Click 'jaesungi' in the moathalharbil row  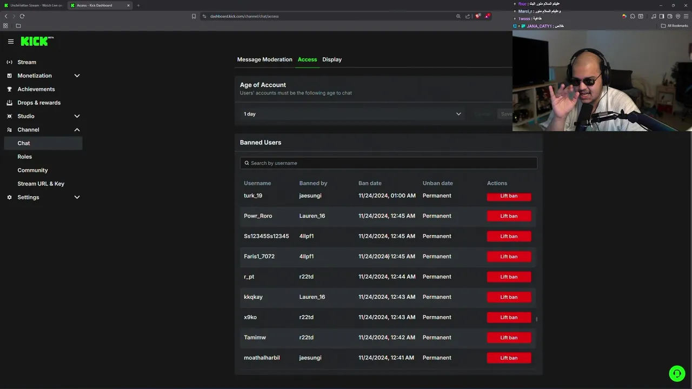point(310,358)
